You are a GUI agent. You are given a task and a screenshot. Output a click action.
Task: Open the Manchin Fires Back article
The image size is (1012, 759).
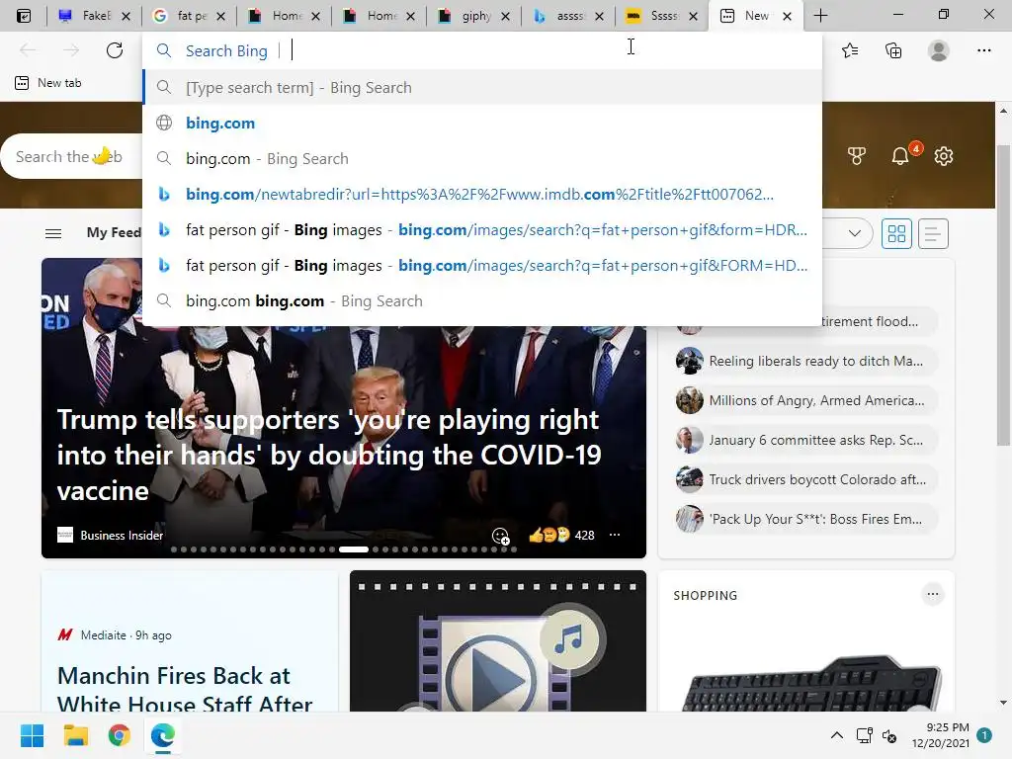pos(185,688)
